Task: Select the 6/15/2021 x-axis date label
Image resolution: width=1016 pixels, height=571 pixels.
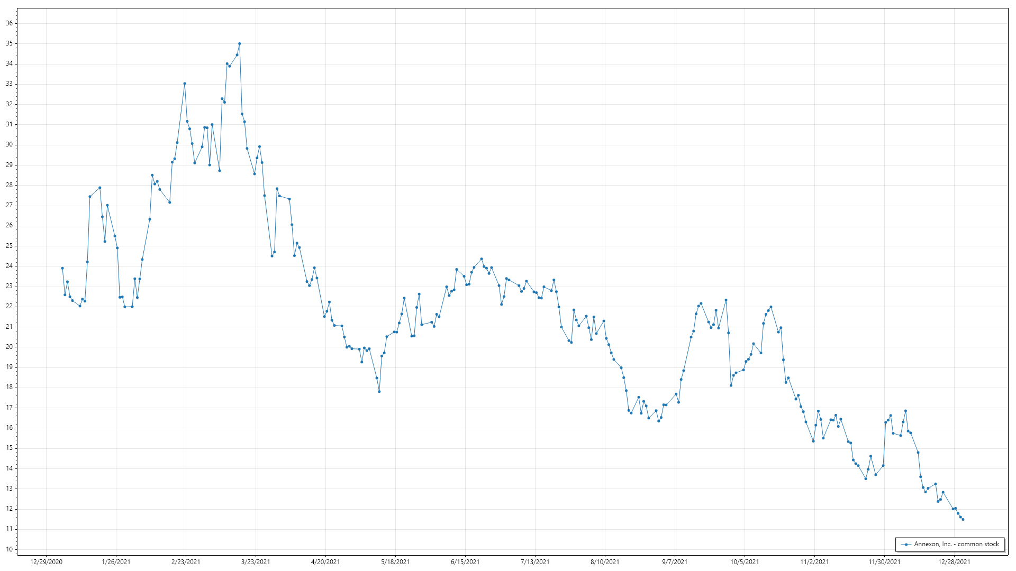Action: tap(465, 561)
